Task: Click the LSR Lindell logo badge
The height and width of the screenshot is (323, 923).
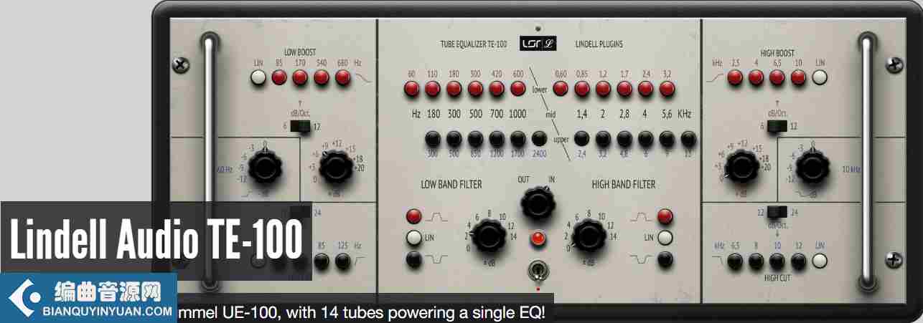Action: (x=539, y=43)
